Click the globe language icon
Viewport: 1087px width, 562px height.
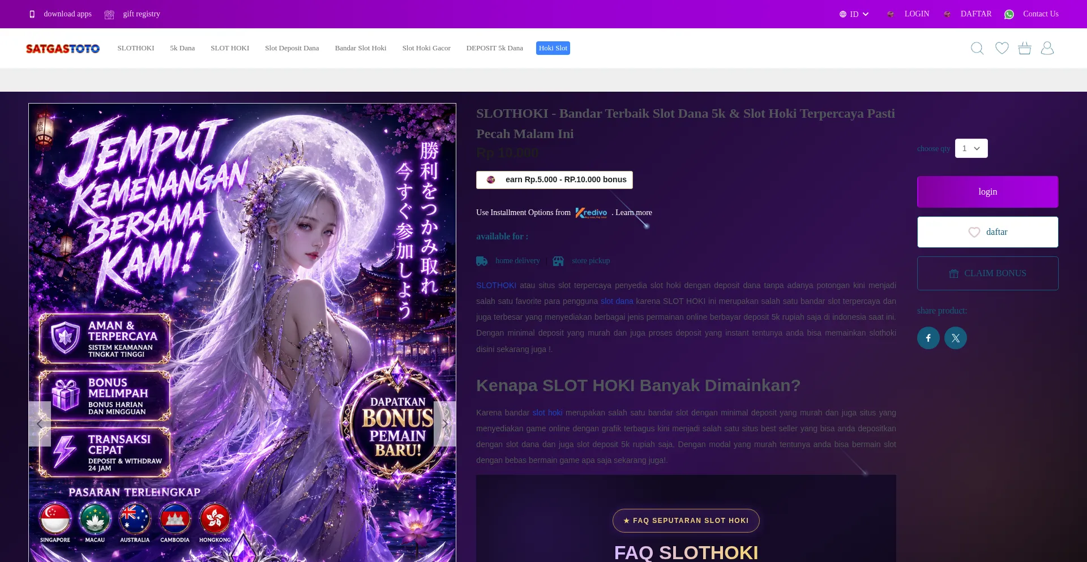coord(843,14)
